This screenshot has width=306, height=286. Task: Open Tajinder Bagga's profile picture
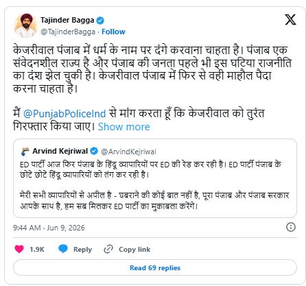click(x=25, y=25)
